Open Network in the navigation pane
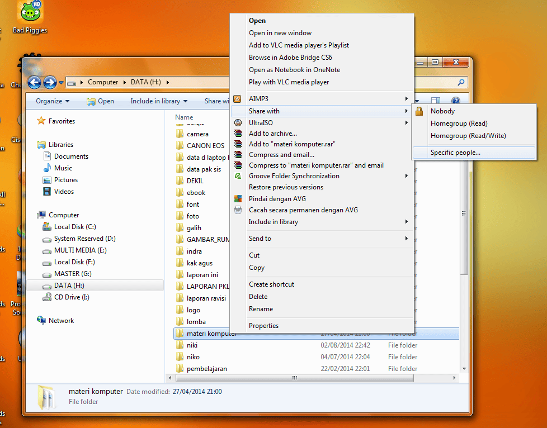 click(x=61, y=321)
